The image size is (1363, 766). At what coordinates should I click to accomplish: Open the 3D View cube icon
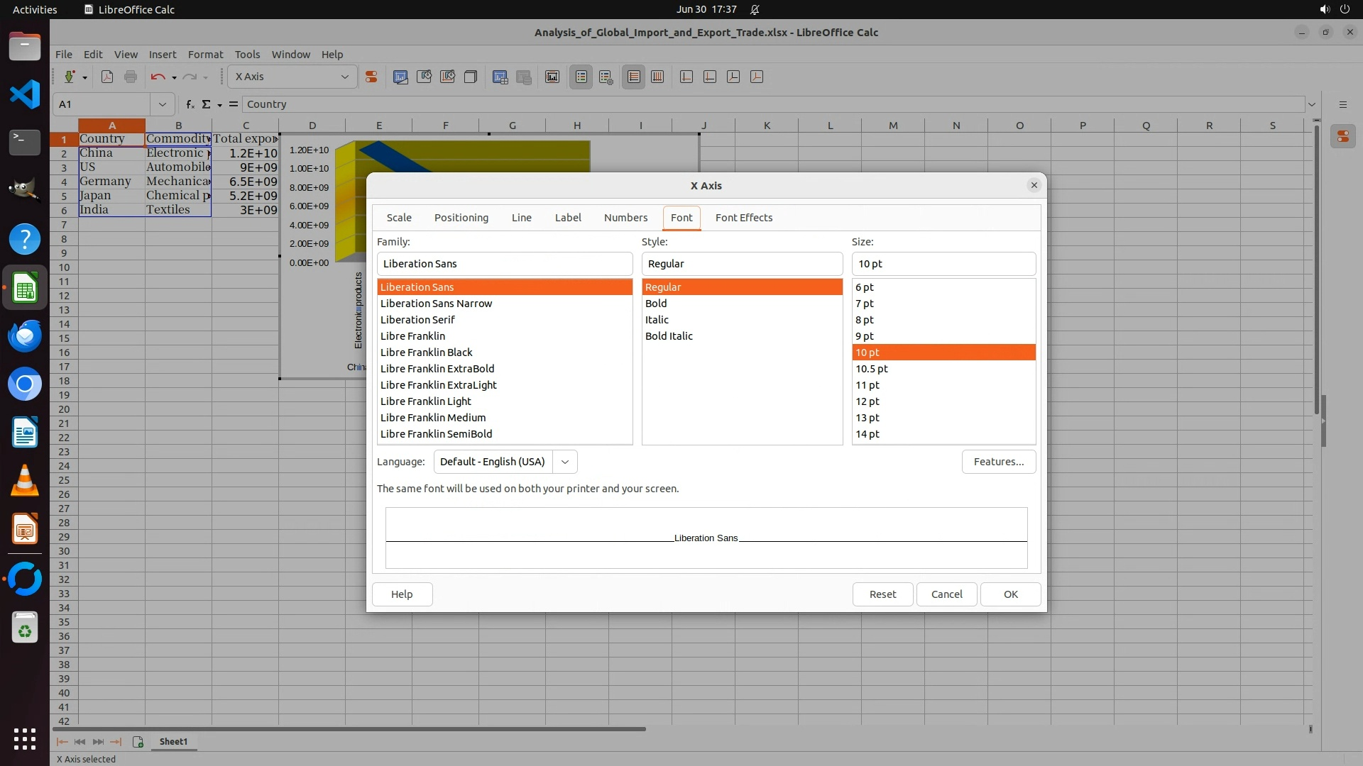pyautogui.click(x=470, y=77)
